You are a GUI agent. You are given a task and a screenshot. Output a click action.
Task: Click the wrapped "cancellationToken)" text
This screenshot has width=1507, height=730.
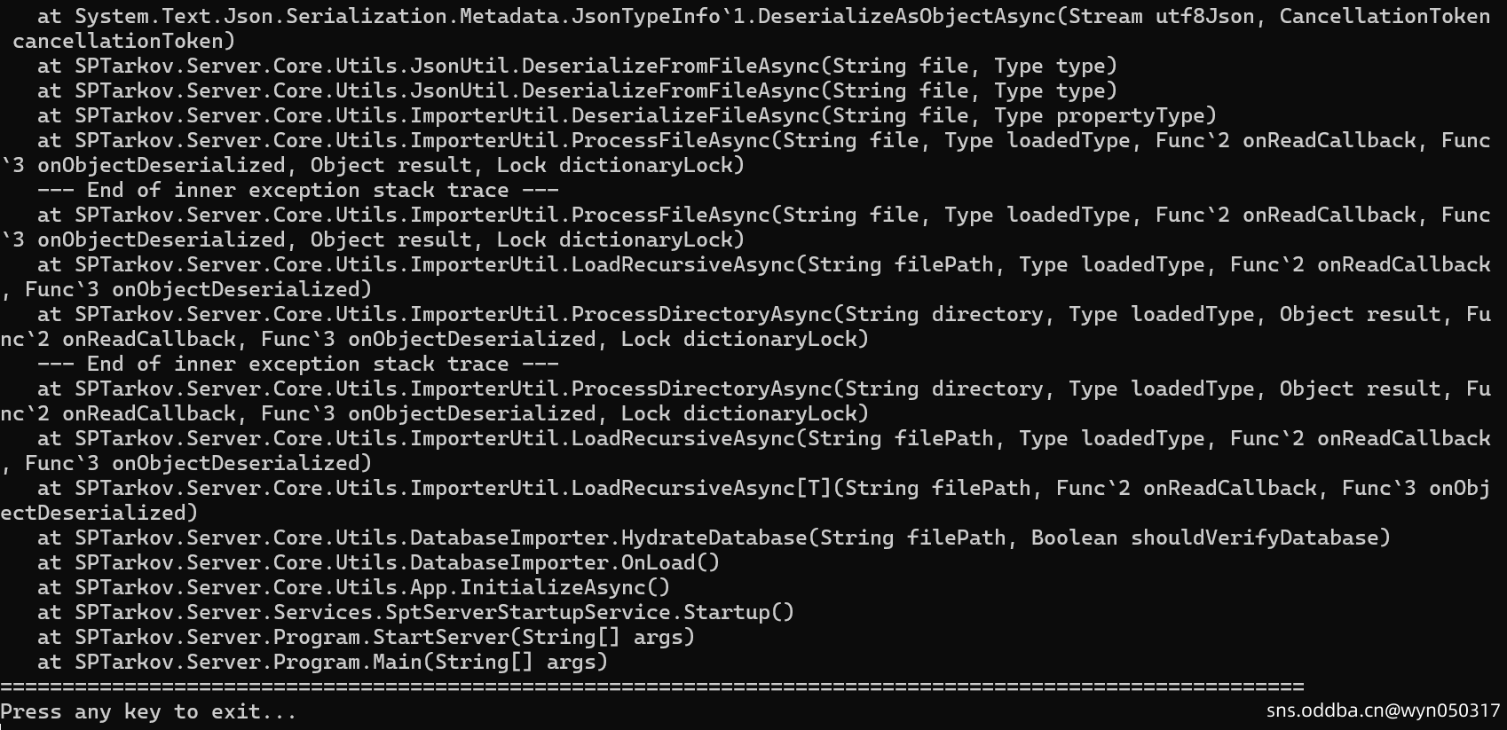(x=124, y=41)
